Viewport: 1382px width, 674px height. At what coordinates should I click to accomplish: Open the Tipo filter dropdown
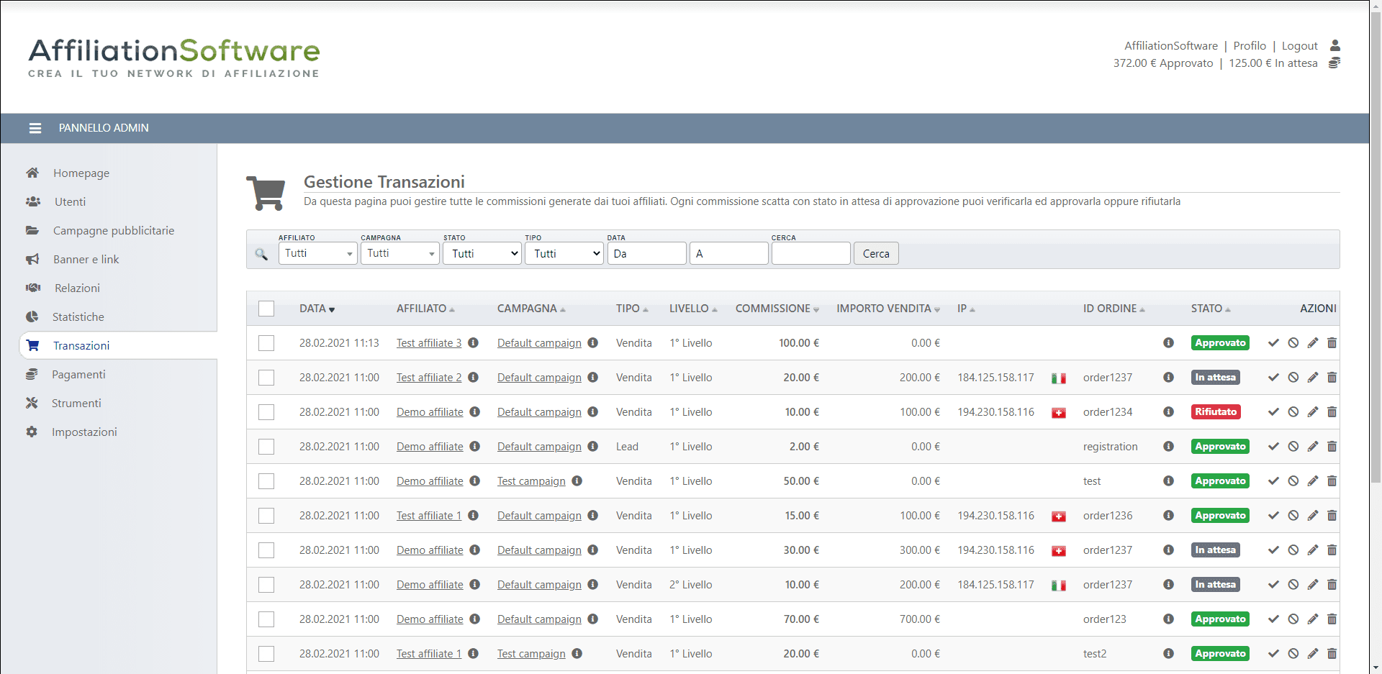pos(564,253)
